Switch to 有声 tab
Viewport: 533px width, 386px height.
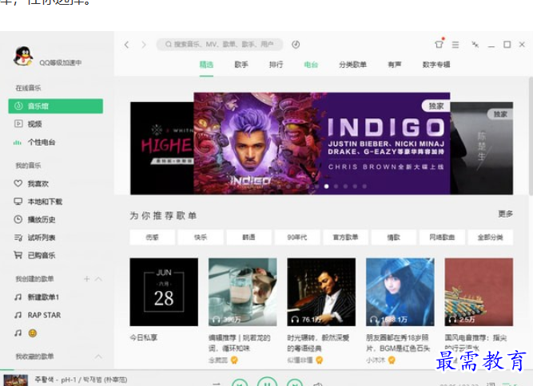395,65
